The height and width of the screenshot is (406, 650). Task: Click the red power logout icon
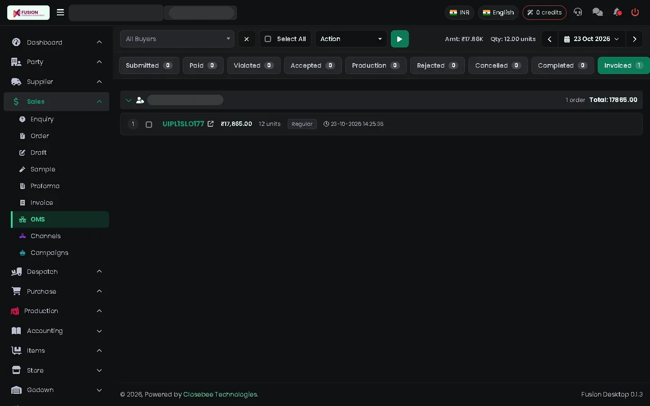pyautogui.click(x=635, y=12)
